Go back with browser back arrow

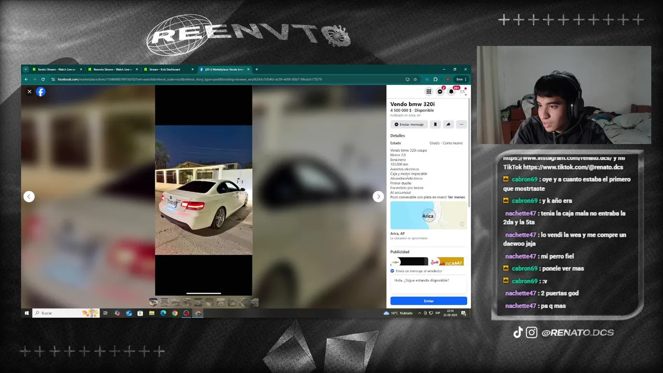(x=26, y=79)
